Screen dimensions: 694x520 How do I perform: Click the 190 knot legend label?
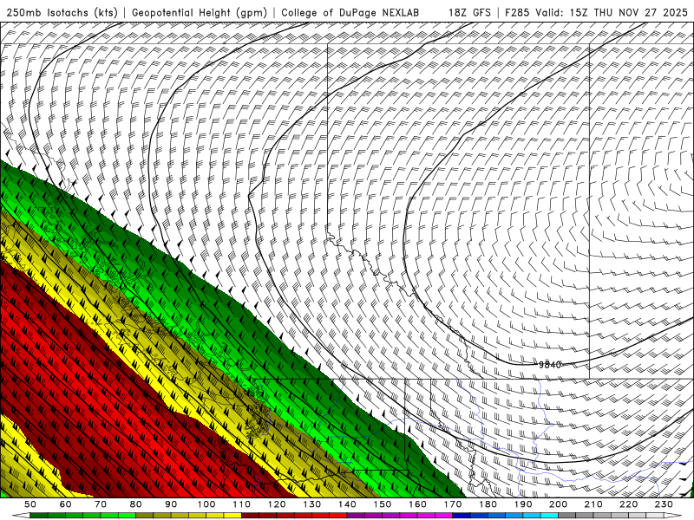pos(523,504)
